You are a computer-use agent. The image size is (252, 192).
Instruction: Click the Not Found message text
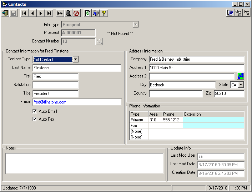pos(120,34)
